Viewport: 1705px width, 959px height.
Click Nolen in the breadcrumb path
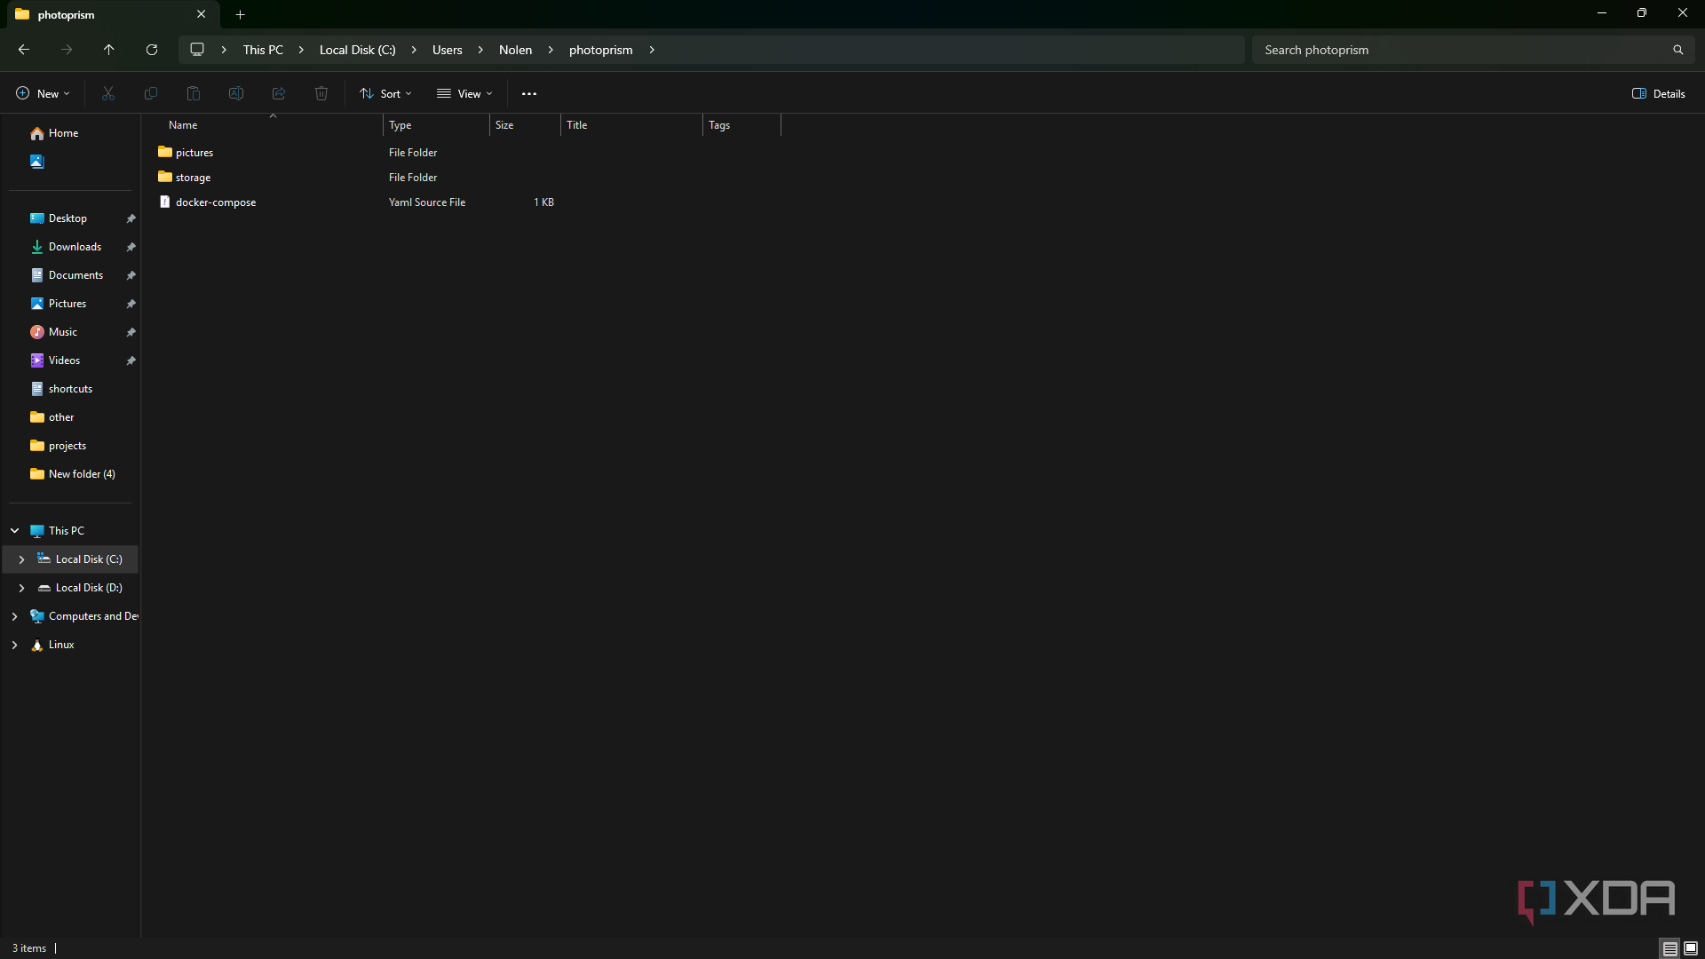tap(516, 50)
